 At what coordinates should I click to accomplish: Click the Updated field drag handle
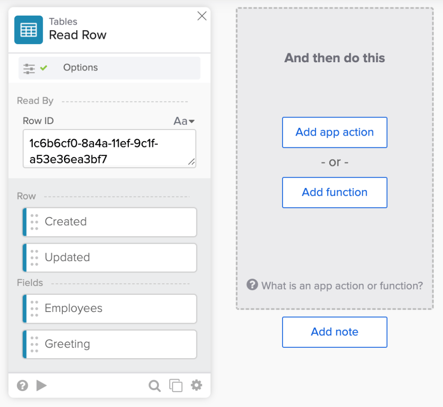pyautogui.click(x=35, y=258)
